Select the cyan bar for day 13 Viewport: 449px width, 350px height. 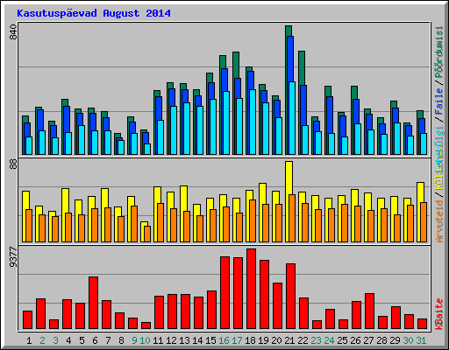187,129
